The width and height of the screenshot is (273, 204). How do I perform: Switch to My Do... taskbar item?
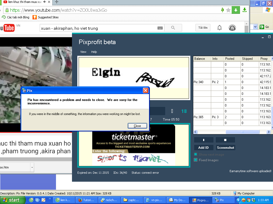coord(177,200)
